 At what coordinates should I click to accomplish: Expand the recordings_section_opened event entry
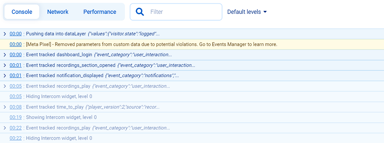click(4, 65)
